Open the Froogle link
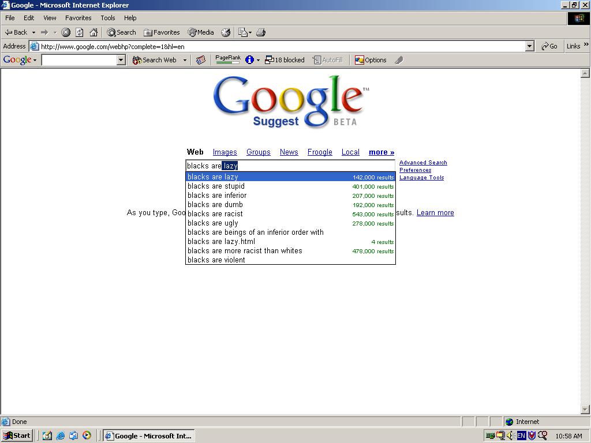 (x=320, y=152)
